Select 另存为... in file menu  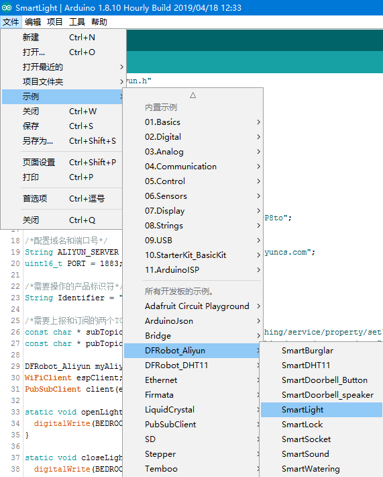[x=64, y=141]
